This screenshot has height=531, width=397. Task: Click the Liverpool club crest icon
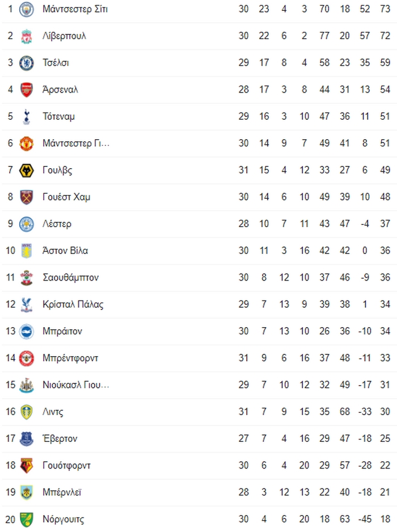coord(27,36)
